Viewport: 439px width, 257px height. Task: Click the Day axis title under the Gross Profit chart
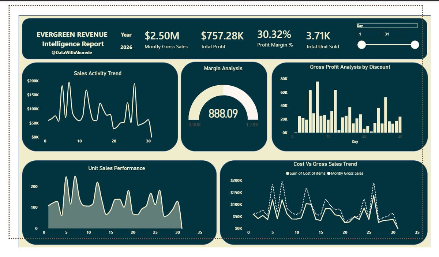coord(355,141)
